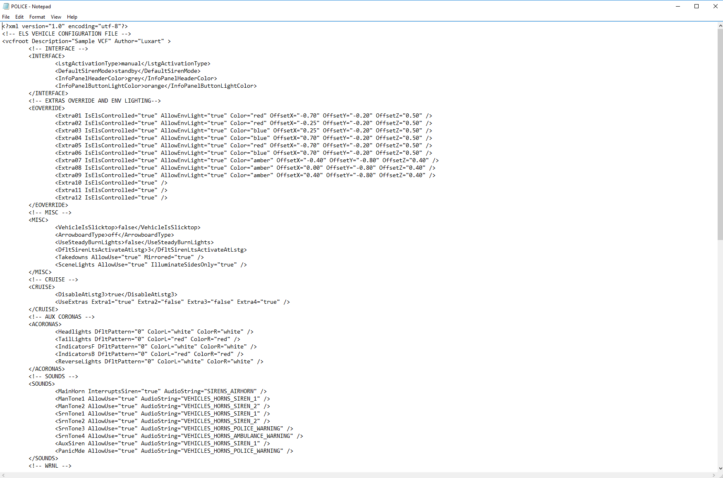Click the Extra12 IsElsControlled line
723x478 pixels.
point(111,197)
